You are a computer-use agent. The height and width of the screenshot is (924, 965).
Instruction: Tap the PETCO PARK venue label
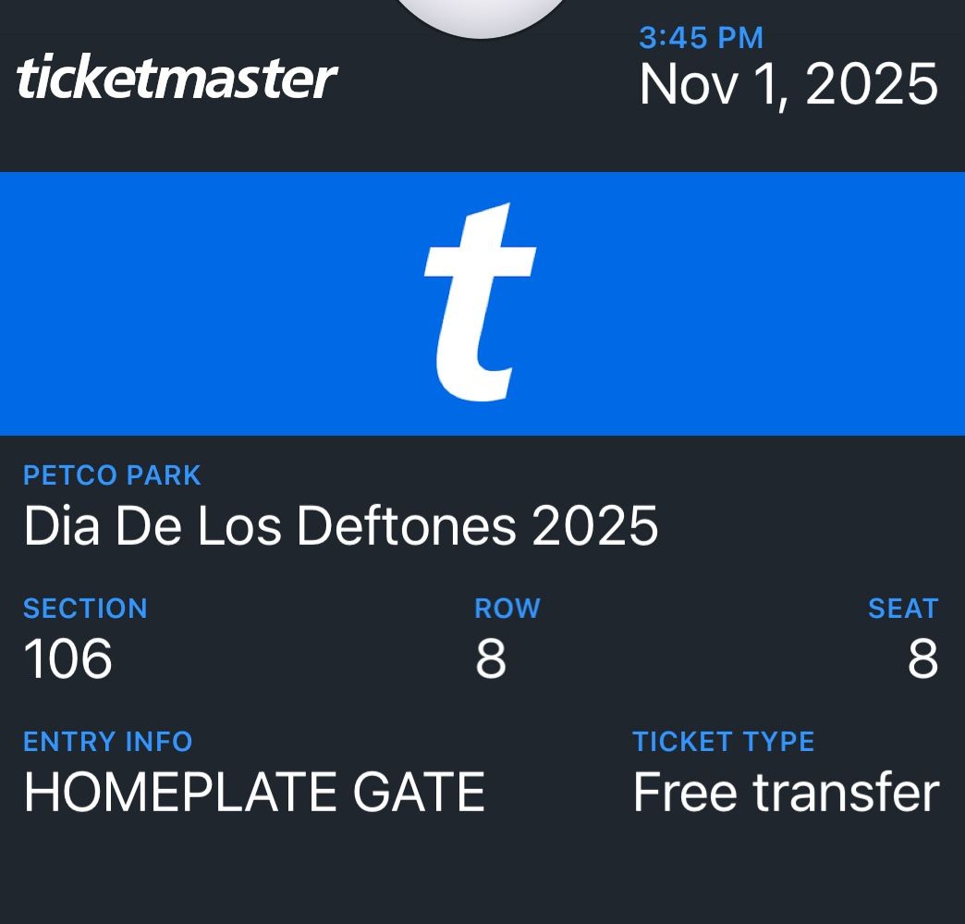(112, 475)
